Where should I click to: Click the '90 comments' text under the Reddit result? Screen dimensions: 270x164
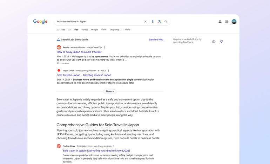[63, 64]
